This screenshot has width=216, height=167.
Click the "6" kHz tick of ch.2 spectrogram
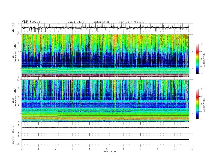click(x=19, y=97)
